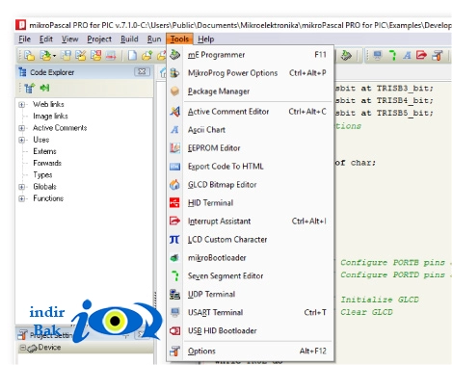This screenshot has width=452, height=365.
Task: Open the File menu
Action: tap(25, 39)
